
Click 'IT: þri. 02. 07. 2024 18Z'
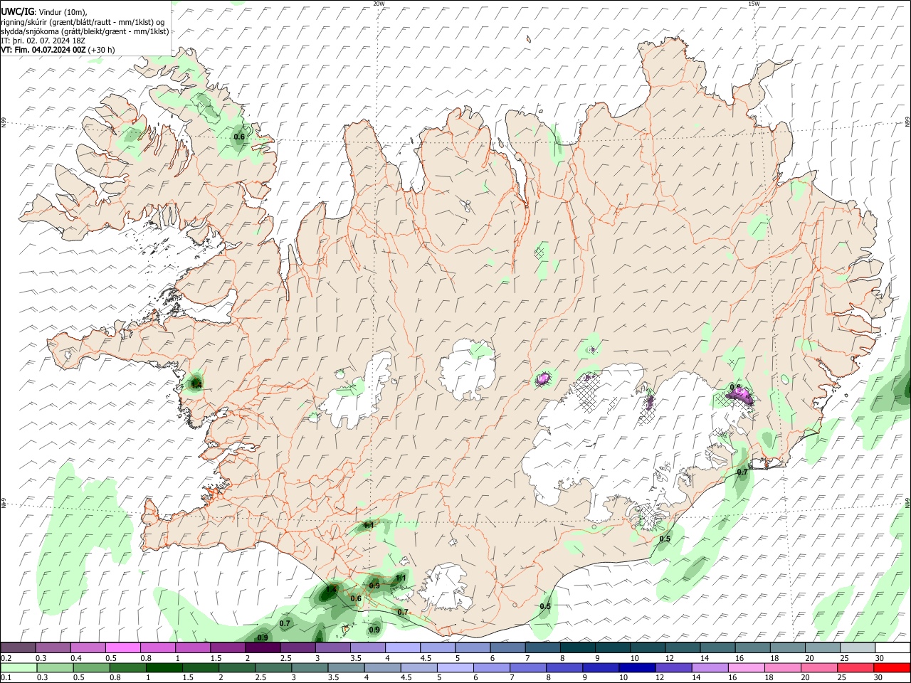[x=43, y=41]
